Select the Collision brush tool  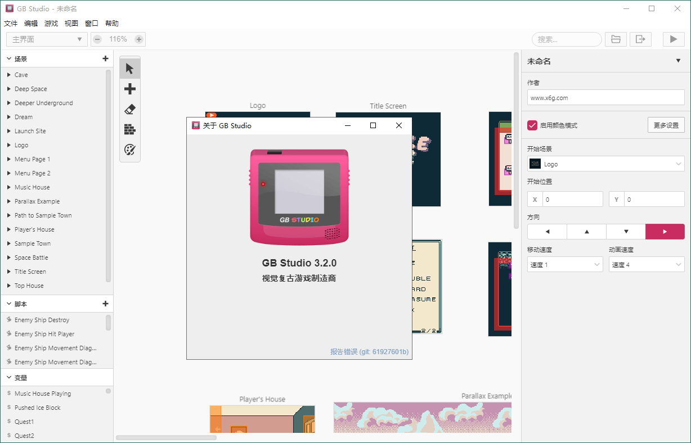pos(129,129)
